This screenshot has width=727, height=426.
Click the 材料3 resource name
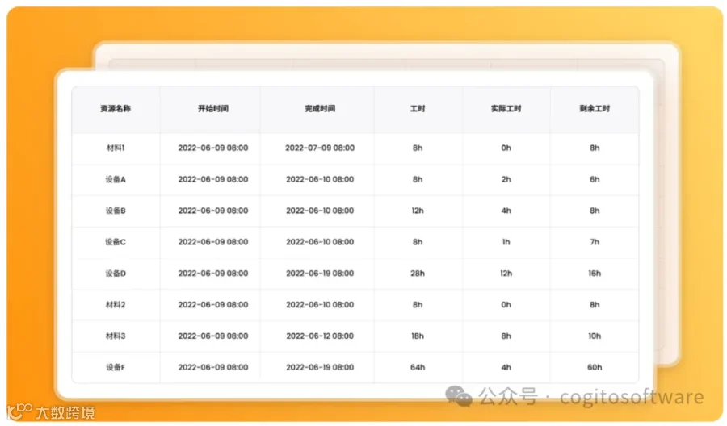(x=116, y=336)
